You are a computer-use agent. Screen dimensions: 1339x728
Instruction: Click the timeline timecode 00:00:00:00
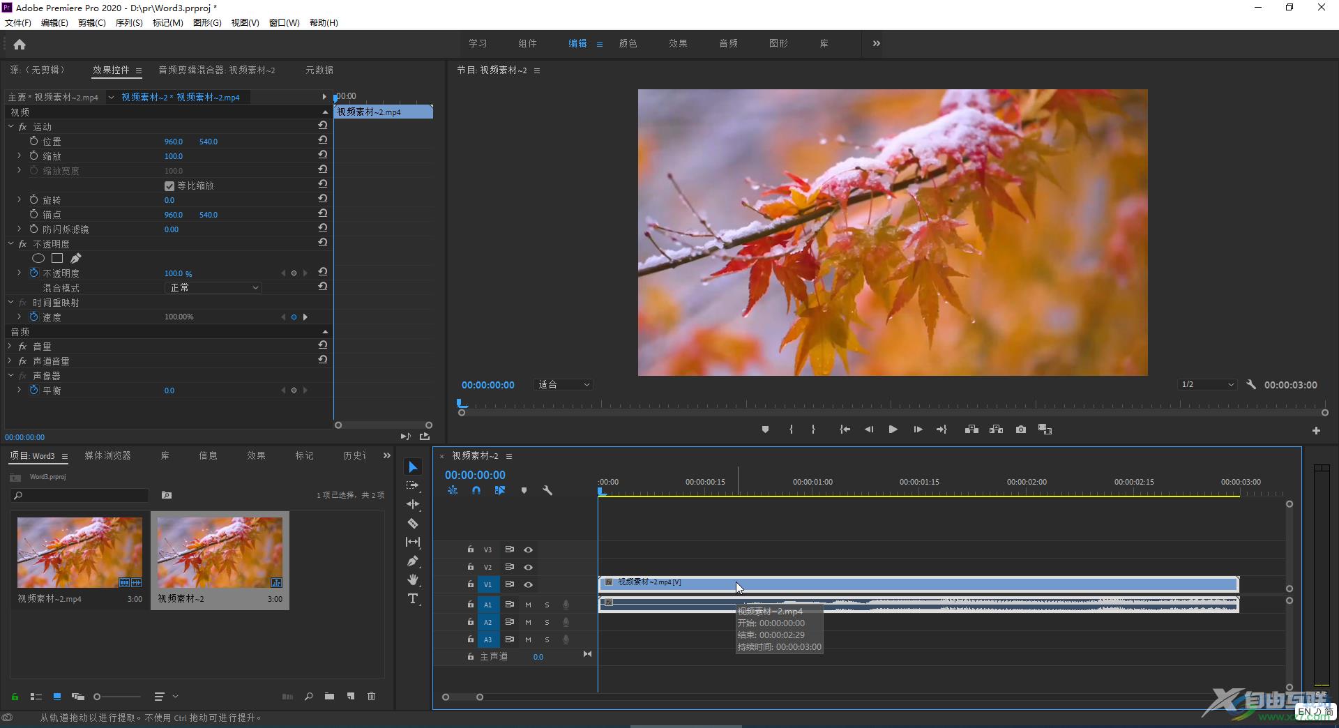475,476
